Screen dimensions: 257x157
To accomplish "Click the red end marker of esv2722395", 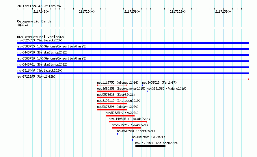I will coord(248,79).
